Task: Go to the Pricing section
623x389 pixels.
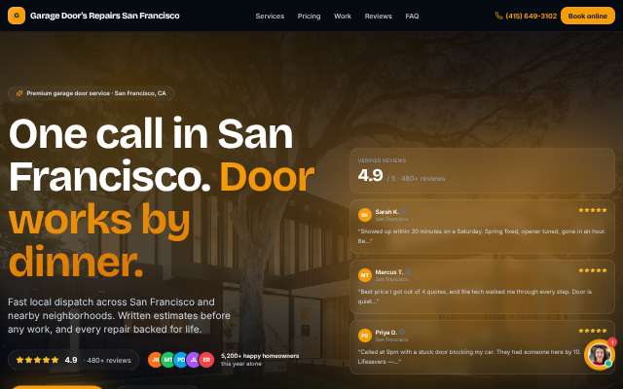Action: [x=309, y=16]
